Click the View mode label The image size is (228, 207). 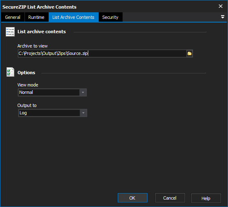pyautogui.click(x=28, y=85)
